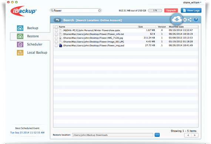Click the red Upgrade button

(171, 10)
